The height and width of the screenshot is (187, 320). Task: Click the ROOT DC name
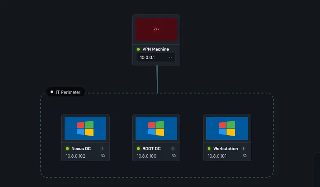pos(151,149)
